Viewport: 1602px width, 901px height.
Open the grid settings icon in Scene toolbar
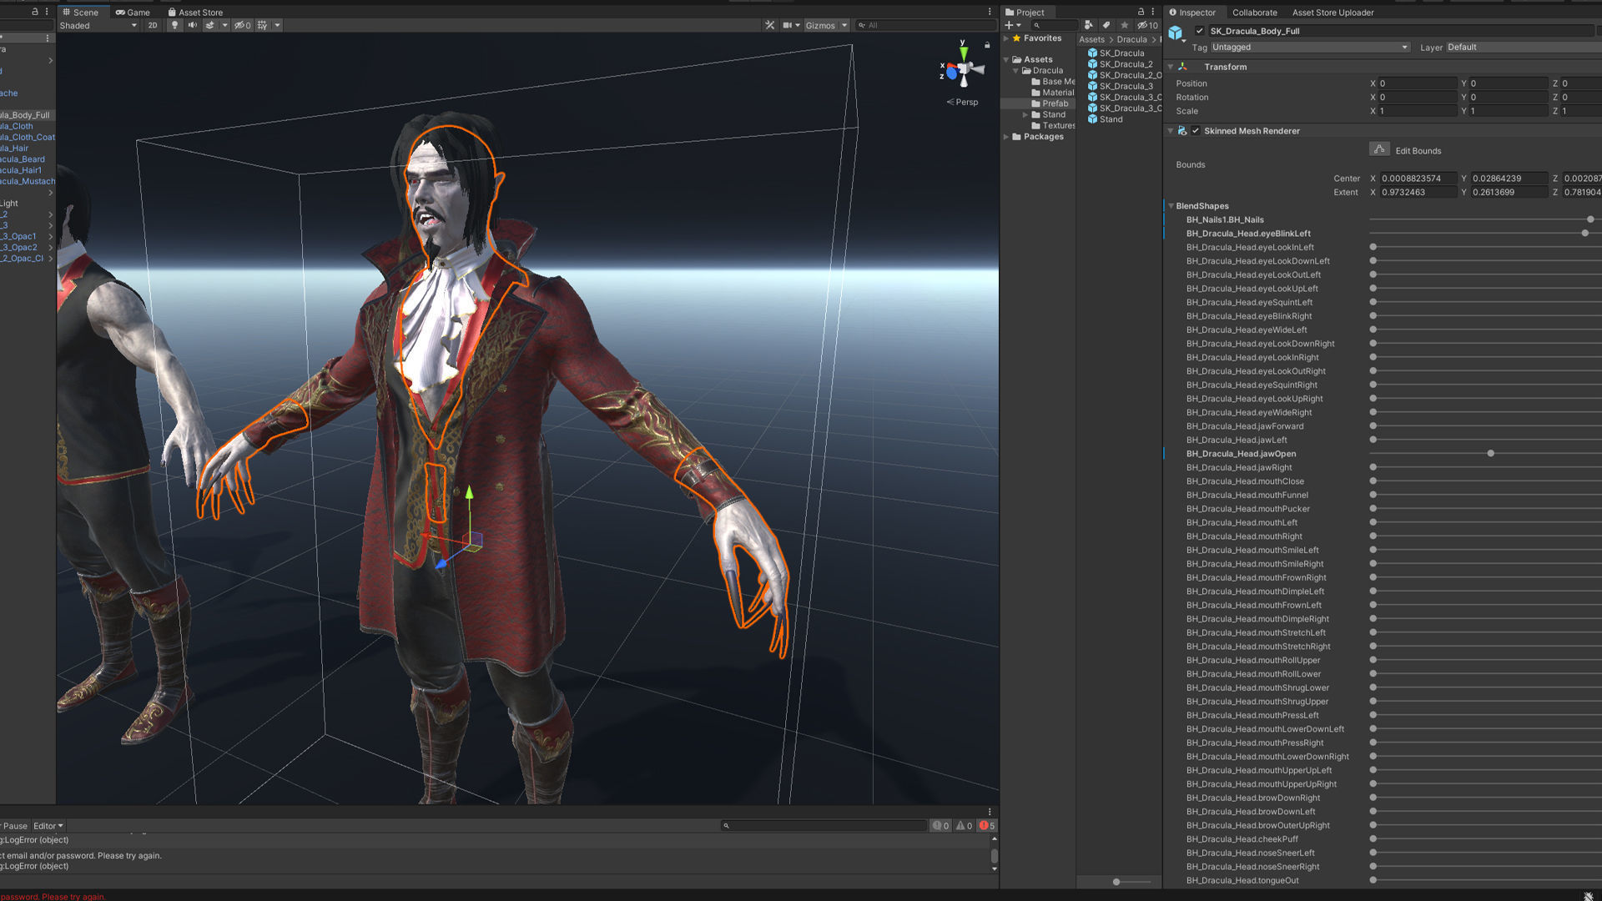click(263, 25)
